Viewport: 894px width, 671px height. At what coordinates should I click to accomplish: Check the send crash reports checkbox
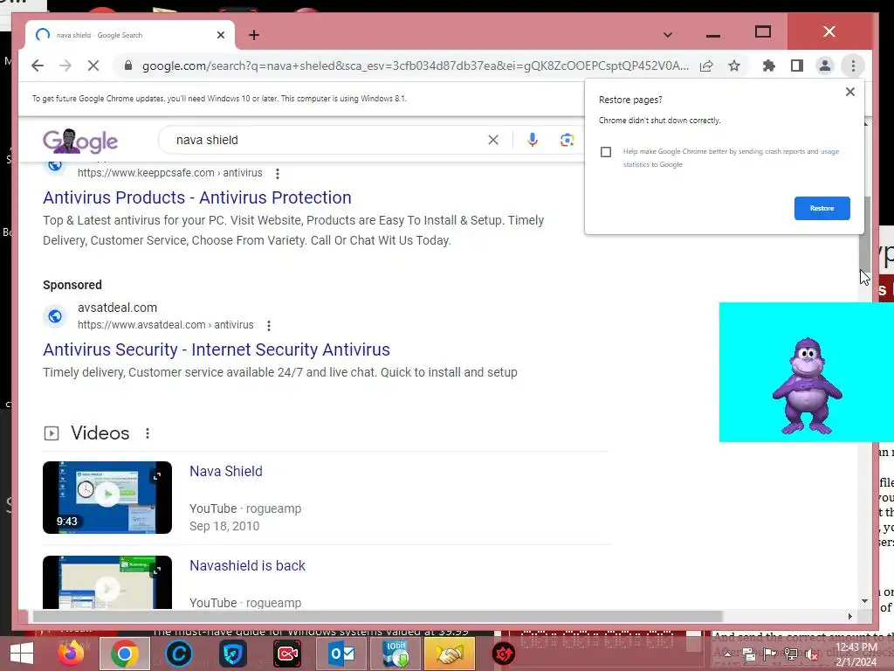point(606,152)
